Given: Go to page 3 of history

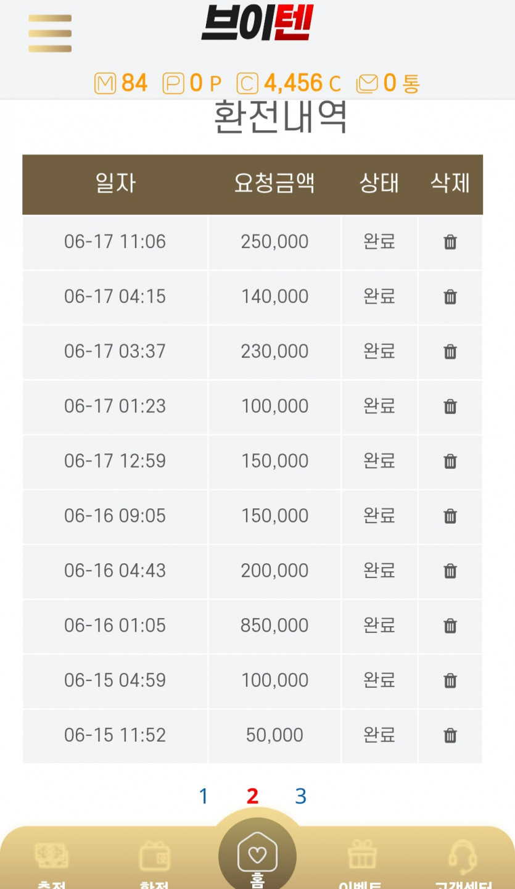Looking at the screenshot, I should pyautogui.click(x=300, y=796).
